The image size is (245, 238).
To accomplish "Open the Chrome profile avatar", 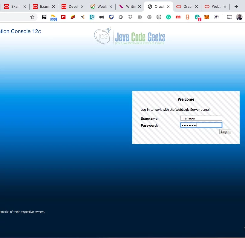I will pos(239,17).
